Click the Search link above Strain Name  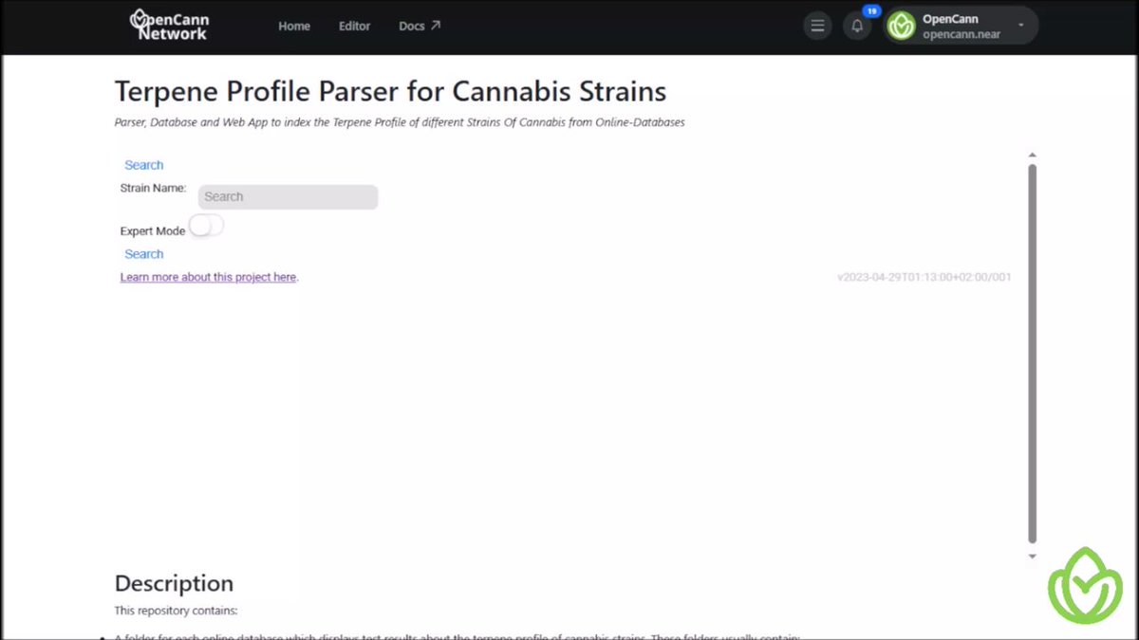pos(144,165)
